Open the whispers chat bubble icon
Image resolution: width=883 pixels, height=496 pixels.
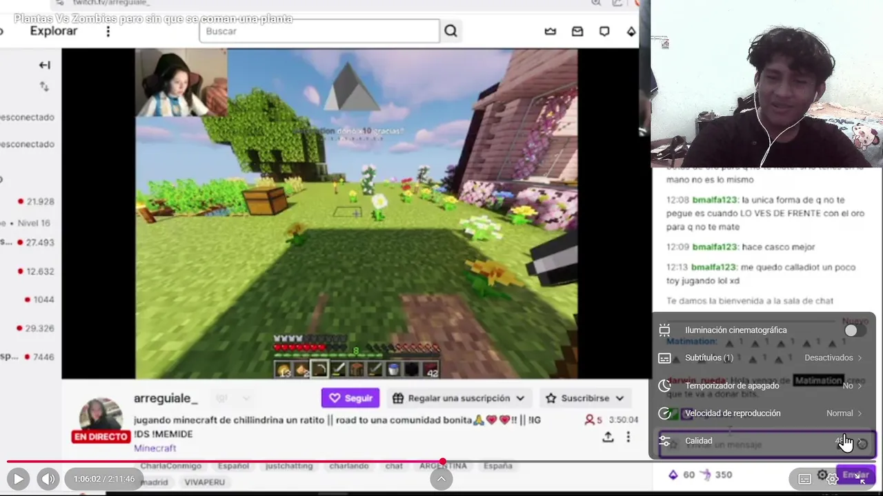[x=604, y=31]
